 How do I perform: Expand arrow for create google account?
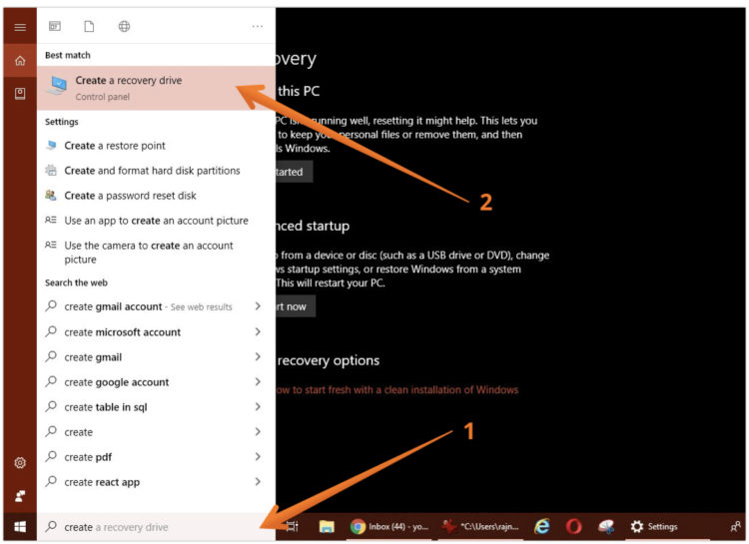pos(258,381)
